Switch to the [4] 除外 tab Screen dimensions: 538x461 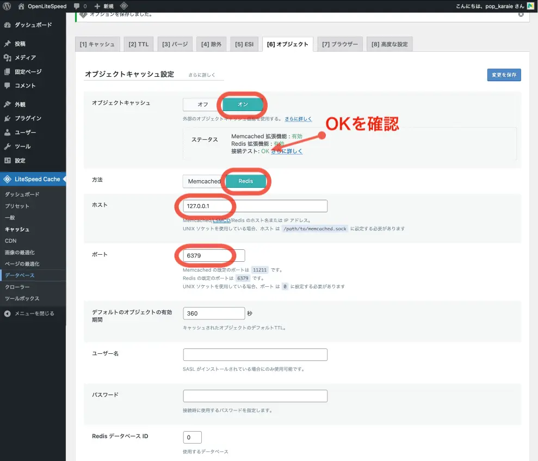212,44
